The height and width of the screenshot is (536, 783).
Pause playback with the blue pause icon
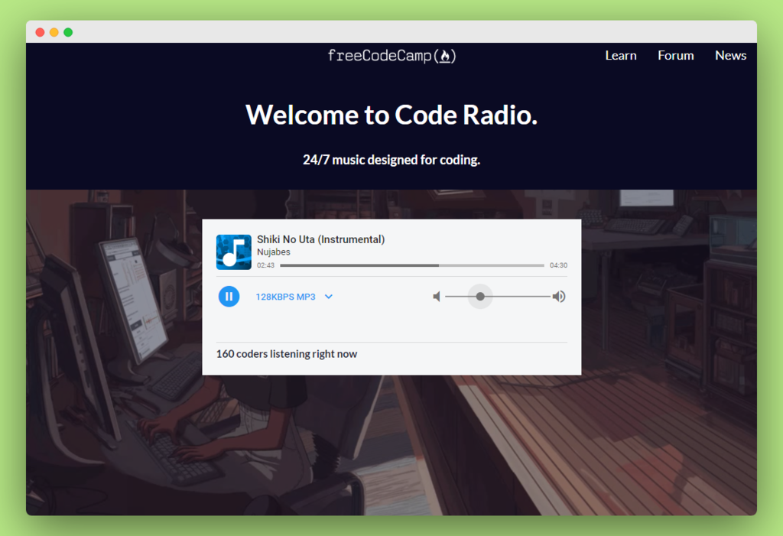click(x=229, y=297)
